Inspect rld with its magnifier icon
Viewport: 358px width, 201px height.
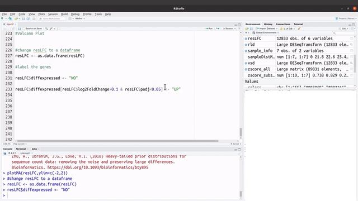tap(351, 45)
